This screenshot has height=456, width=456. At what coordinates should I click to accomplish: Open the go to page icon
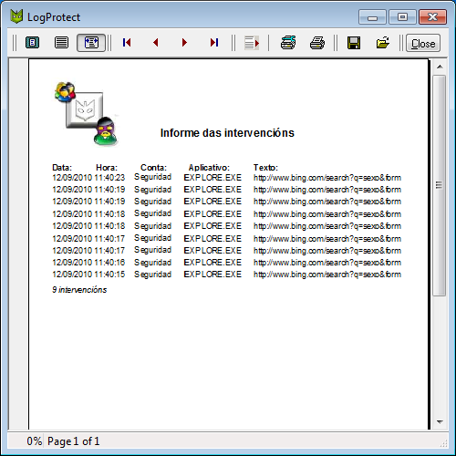tap(252, 43)
